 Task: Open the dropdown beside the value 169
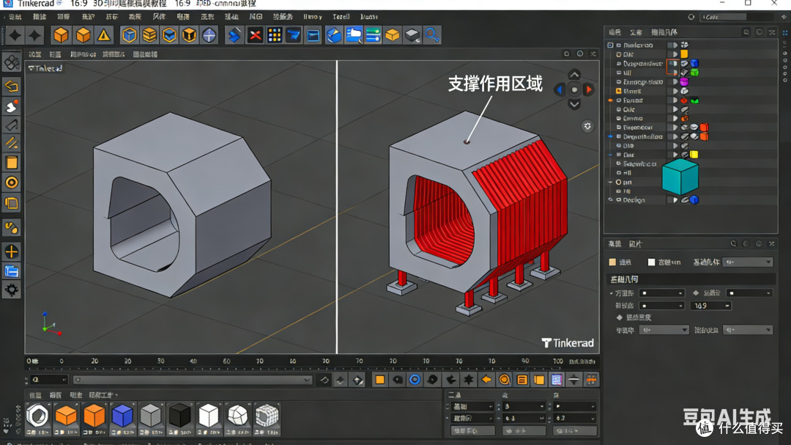tap(727, 306)
